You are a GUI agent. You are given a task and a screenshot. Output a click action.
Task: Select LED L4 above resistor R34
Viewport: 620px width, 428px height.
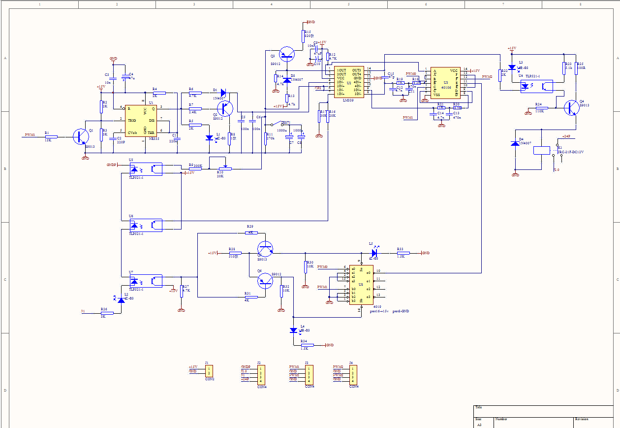pyautogui.click(x=294, y=329)
